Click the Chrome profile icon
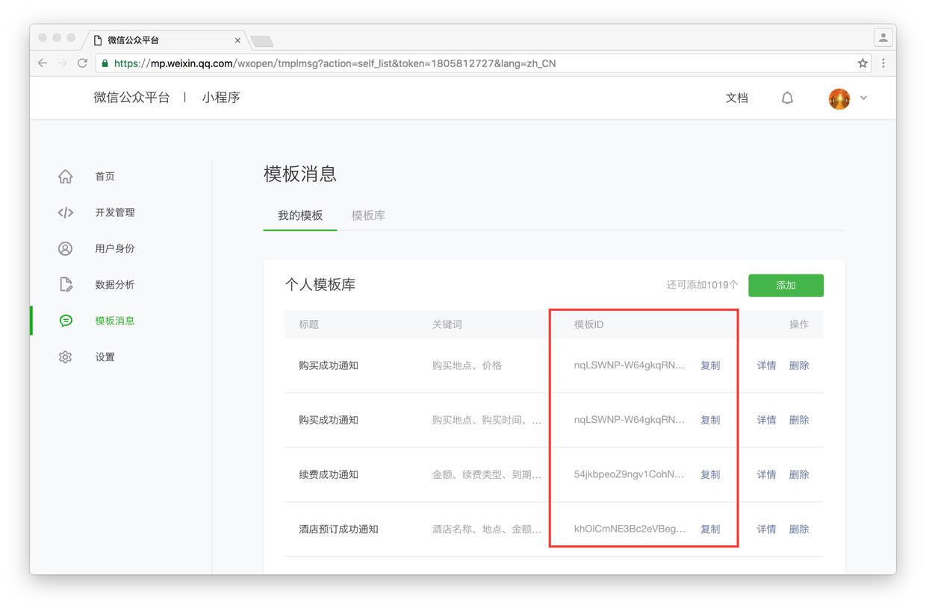 pos(883,38)
